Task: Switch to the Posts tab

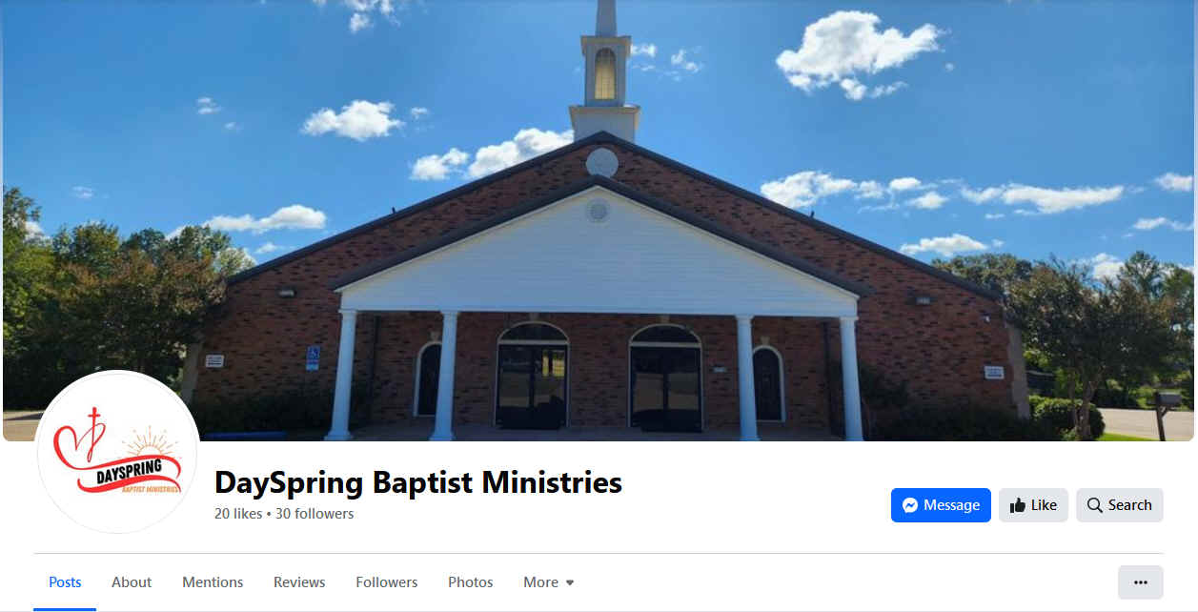Action: point(65,582)
